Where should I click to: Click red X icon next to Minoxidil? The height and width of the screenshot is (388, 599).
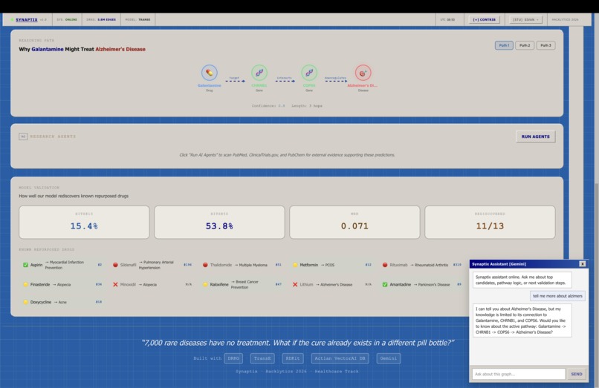tap(115, 284)
